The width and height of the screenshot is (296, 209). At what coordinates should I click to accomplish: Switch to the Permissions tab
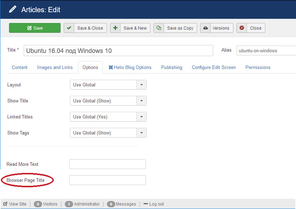(258, 67)
